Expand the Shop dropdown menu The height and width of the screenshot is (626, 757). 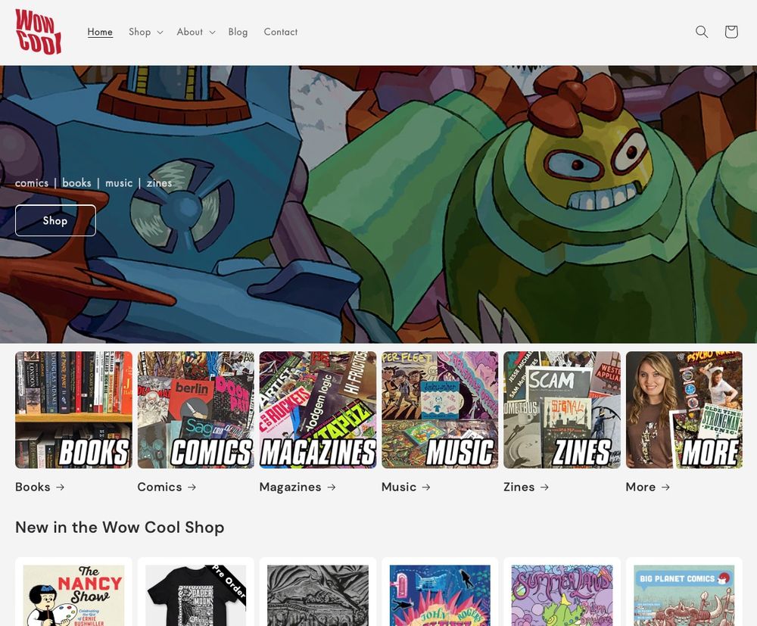pyautogui.click(x=146, y=32)
